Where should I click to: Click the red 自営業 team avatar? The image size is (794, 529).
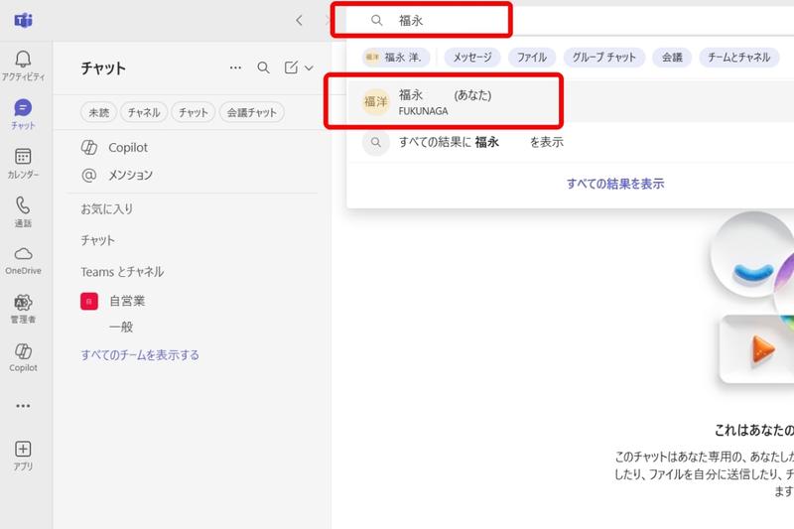pyautogui.click(x=89, y=301)
